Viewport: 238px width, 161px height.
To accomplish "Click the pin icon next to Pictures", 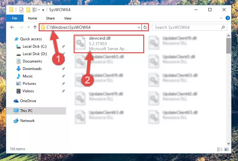I will click(x=63, y=84).
